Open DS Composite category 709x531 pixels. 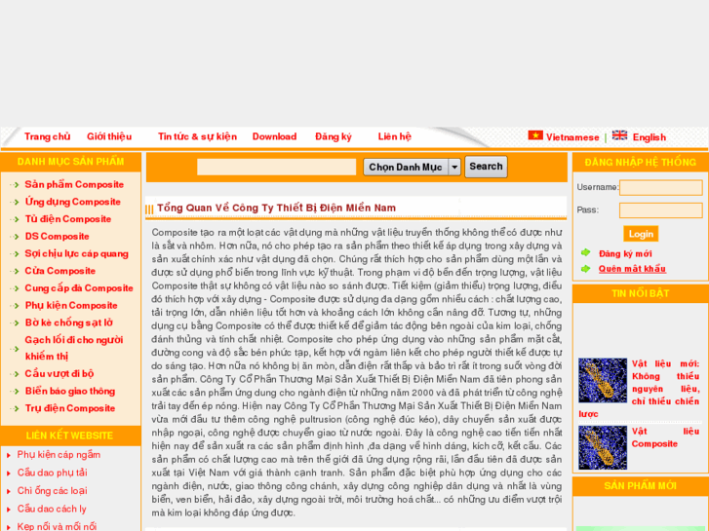pyautogui.click(x=57, y=237)
